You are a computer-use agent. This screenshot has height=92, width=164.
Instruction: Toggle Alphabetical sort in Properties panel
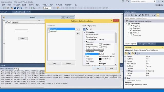[129, 53]
